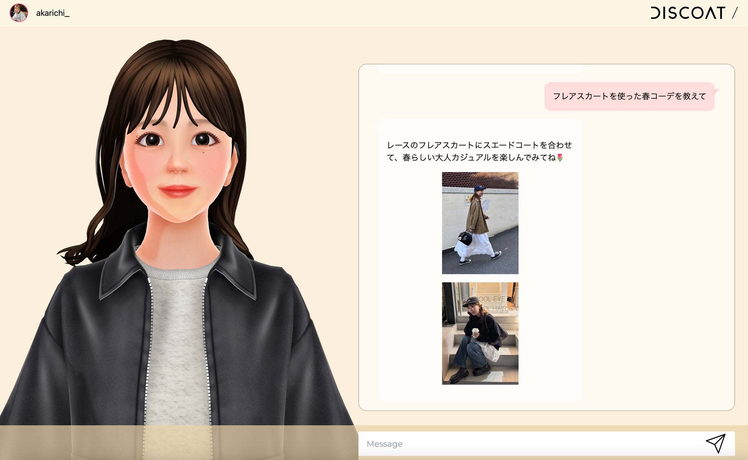
Task: Click the tan bar below the avatar
Action: pos(179,442)
